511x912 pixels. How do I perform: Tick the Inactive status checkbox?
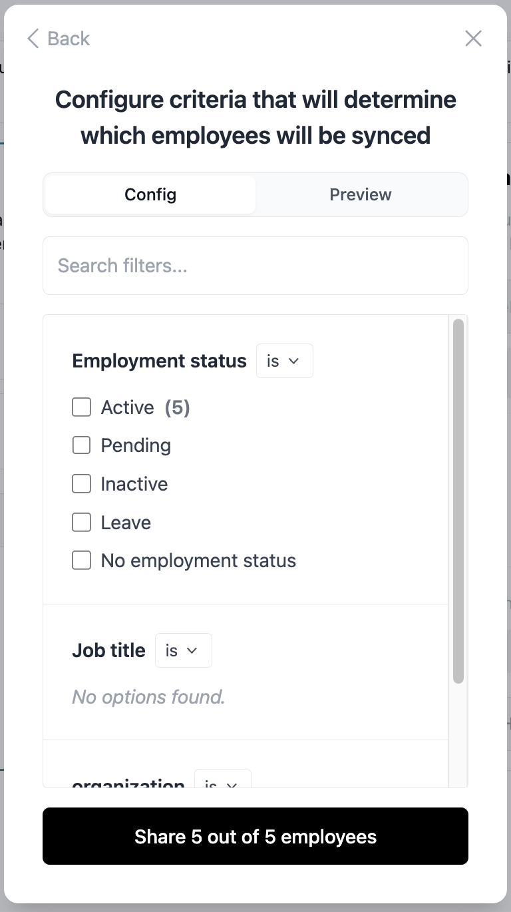click(x=81, y=484)
